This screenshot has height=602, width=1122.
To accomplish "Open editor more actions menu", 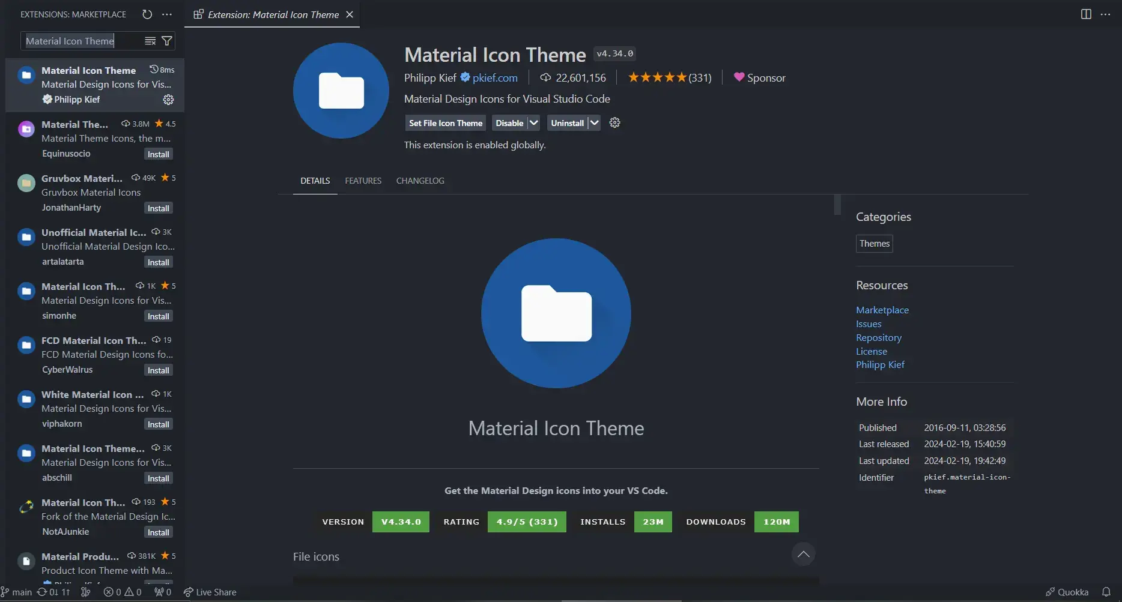I will [x=1105, y=14].
